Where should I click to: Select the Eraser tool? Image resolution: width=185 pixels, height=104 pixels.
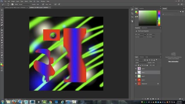(2, 35)
